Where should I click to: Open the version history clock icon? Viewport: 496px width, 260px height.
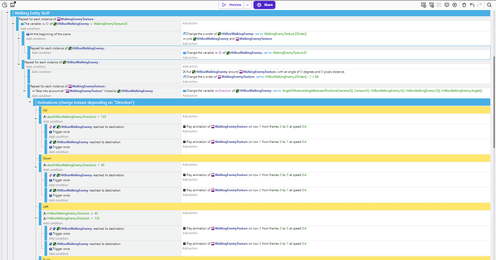click(5, 5)
